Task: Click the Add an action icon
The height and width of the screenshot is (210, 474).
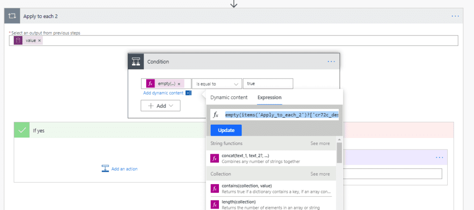Action: tap(105, 169)
